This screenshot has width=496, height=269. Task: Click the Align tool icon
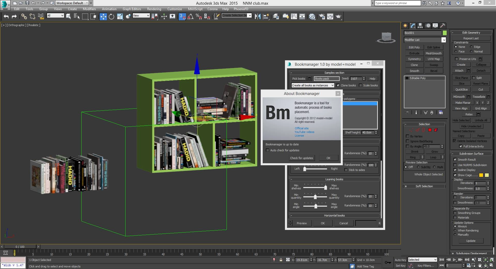click(x=266, y=17)
